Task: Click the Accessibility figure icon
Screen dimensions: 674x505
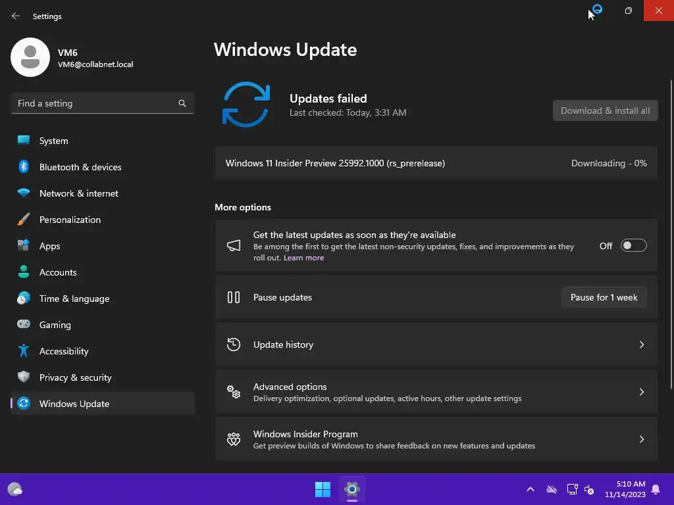Action: (x=24, y=351)
